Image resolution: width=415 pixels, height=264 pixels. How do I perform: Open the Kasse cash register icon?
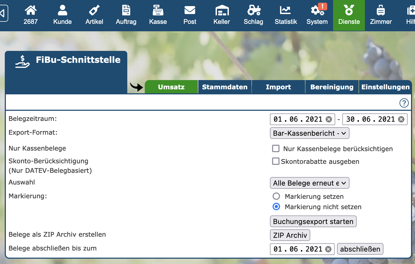[x=158, y=11]
